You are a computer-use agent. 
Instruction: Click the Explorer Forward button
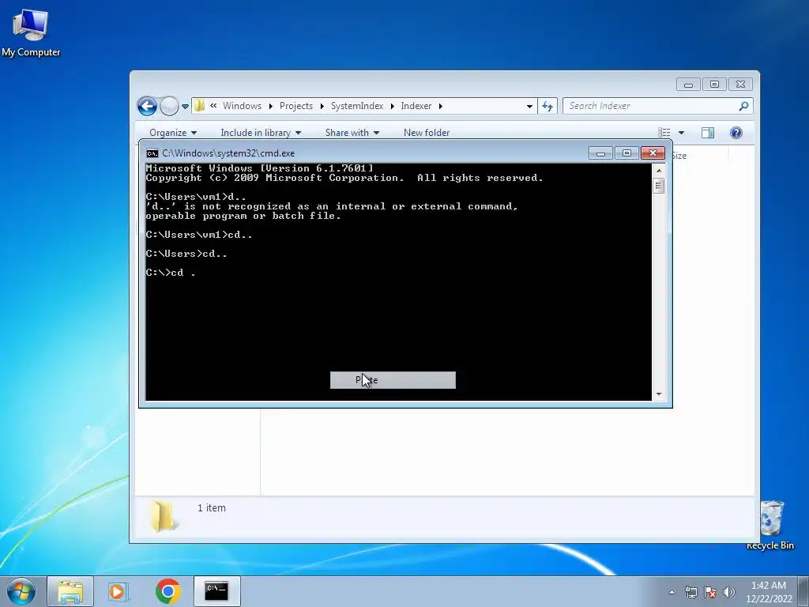(x=169, y=107)
